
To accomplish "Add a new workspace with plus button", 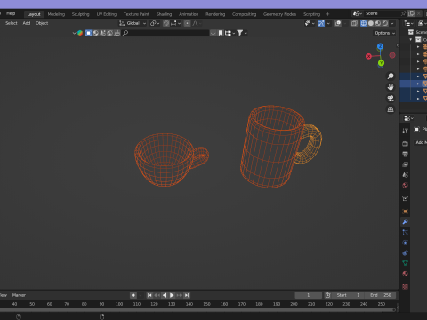I will 327,14.
